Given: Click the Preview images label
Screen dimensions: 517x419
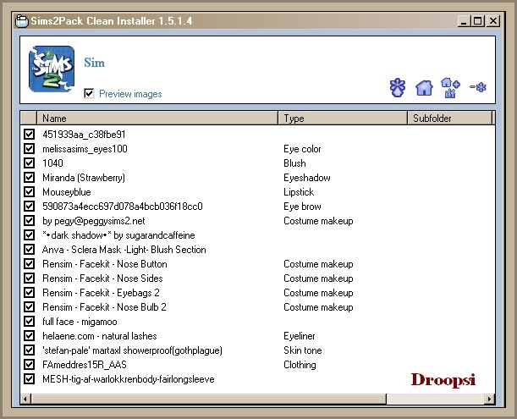Looking at the screenshot, I should (x=130, y=94).
